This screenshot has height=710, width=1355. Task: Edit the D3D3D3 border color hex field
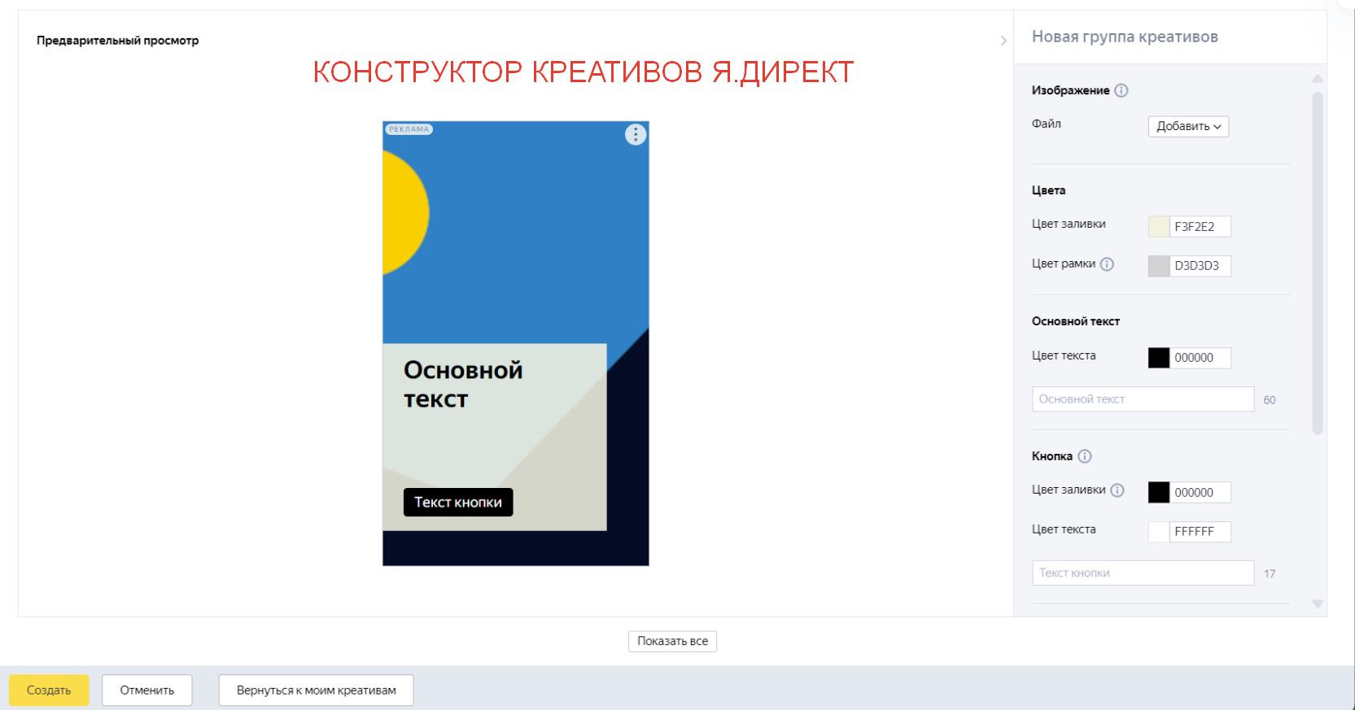point(1200,266)
